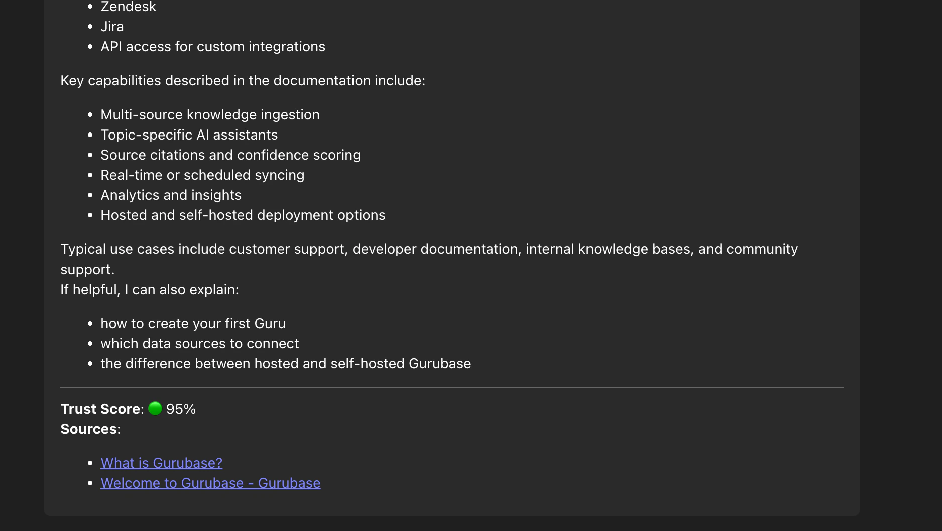Click "Real-time or scheduled syncing" bullet
Screen dimensions: 942x531
click(202, 175)
